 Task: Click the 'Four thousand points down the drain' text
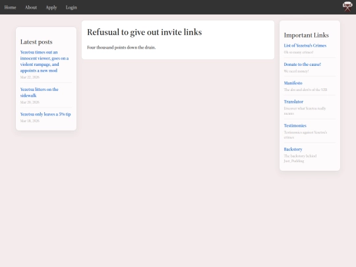(121, 47)
